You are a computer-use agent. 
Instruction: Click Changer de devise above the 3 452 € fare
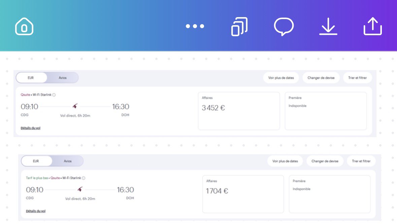(x=321, y=78)
